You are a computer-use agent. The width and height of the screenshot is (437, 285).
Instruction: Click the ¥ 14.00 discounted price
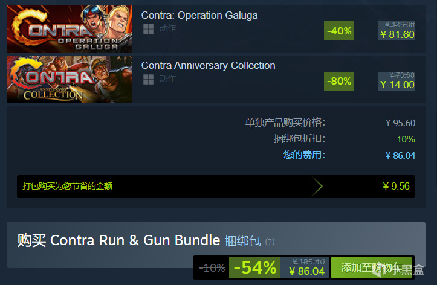tap(397, 85)
